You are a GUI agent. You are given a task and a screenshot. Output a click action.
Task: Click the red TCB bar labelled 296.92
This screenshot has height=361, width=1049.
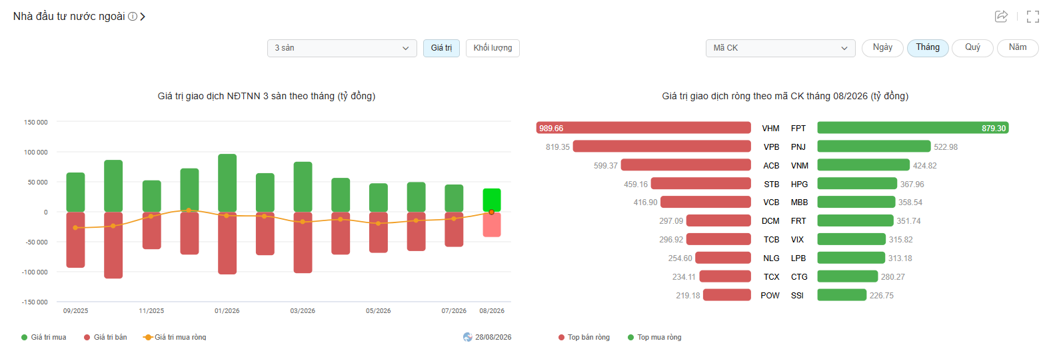click(x=718, y=239)
